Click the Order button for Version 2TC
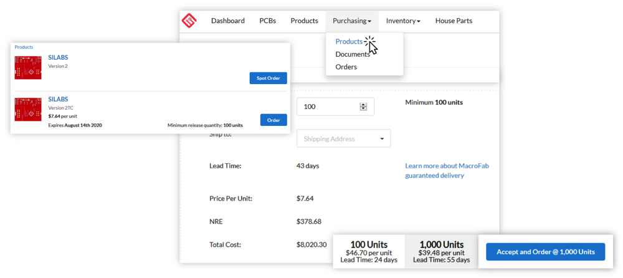This screenshot has height=278, width=623. [x=273, y=120]
